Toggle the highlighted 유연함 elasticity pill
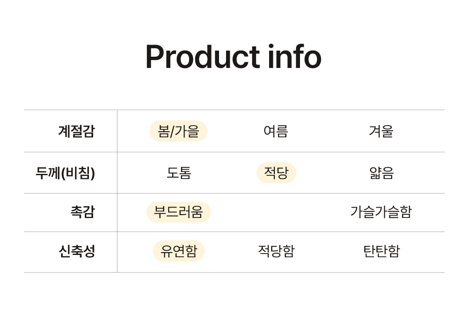The height and width of the screenshot is (314, 468). coord(179,251)
